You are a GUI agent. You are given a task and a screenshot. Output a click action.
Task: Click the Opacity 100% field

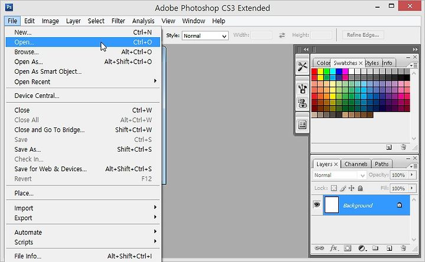click(398, 175)
